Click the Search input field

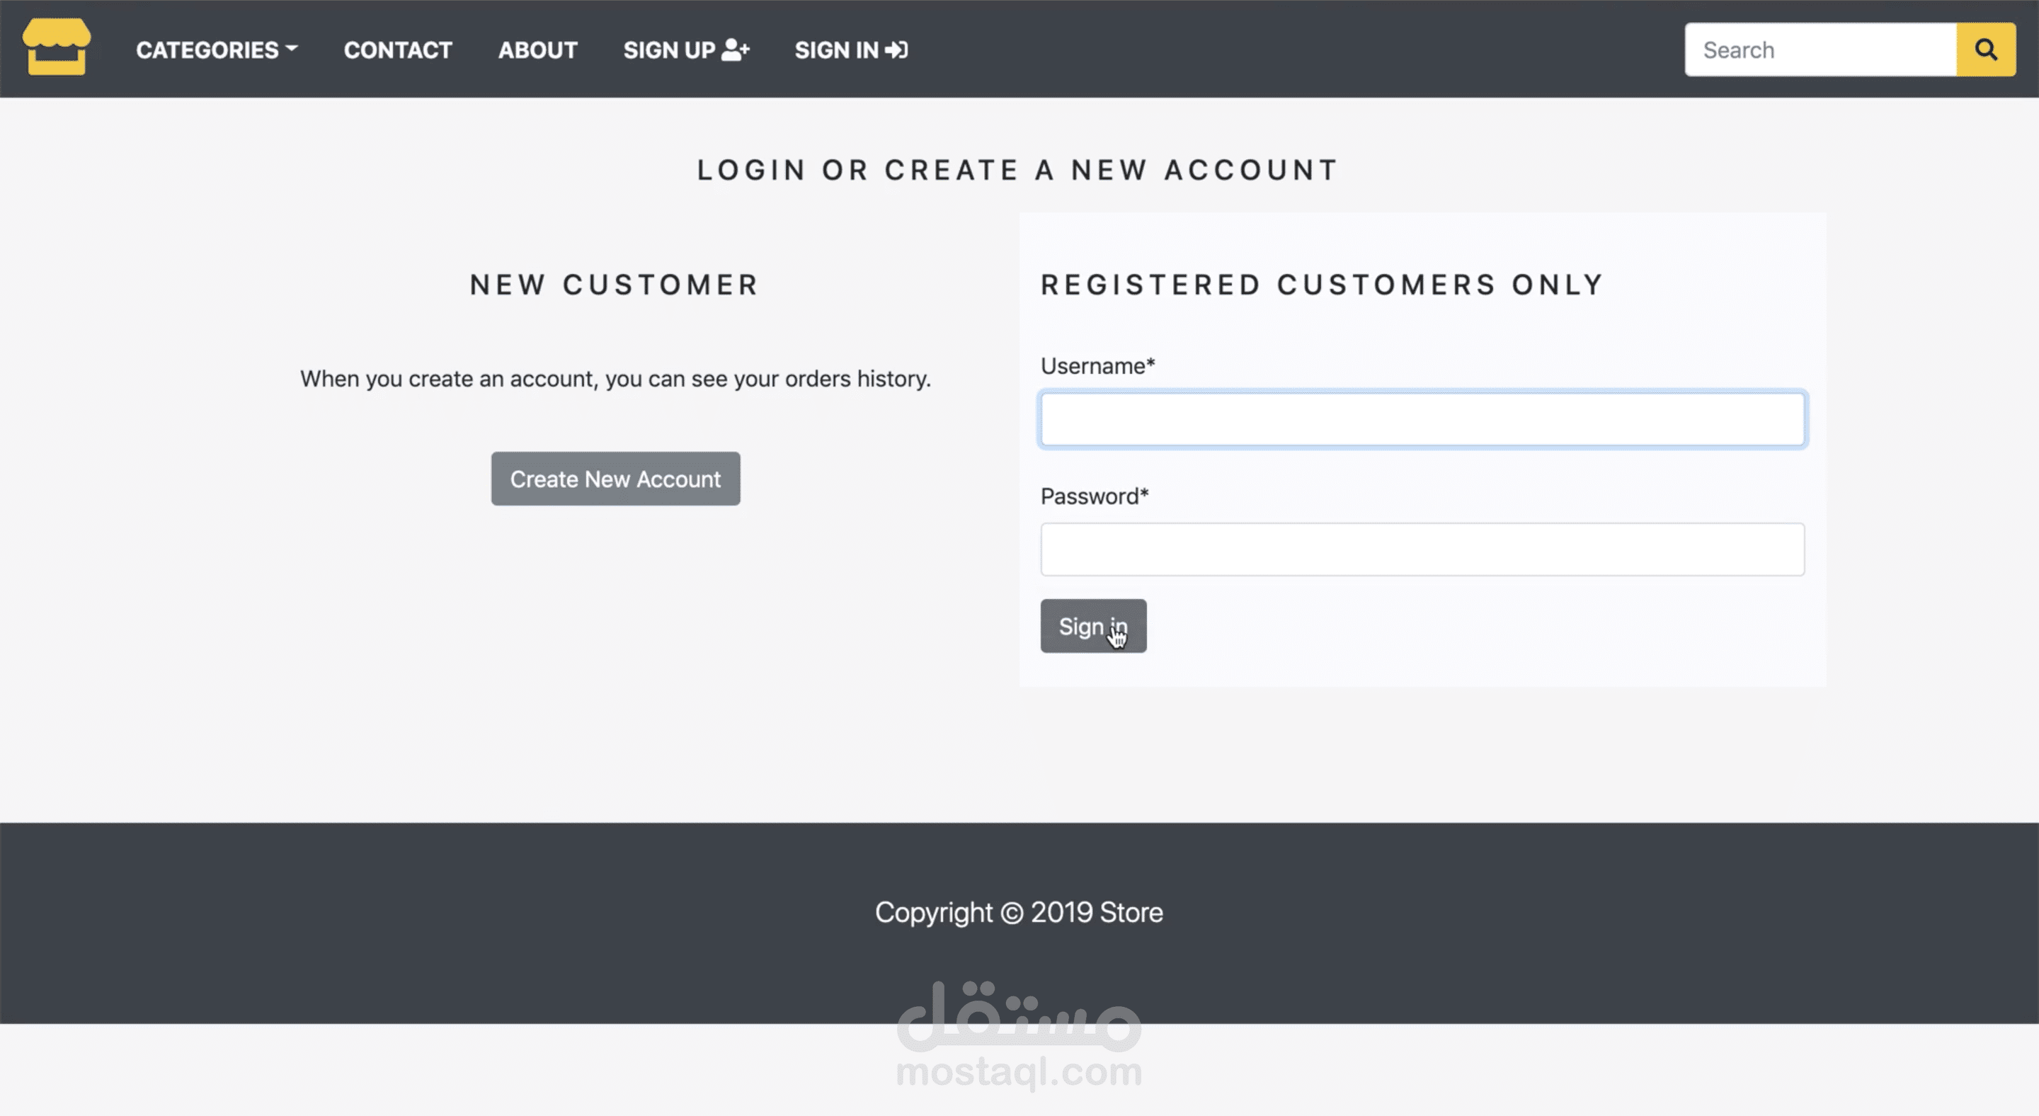[x=1820, y=50]
